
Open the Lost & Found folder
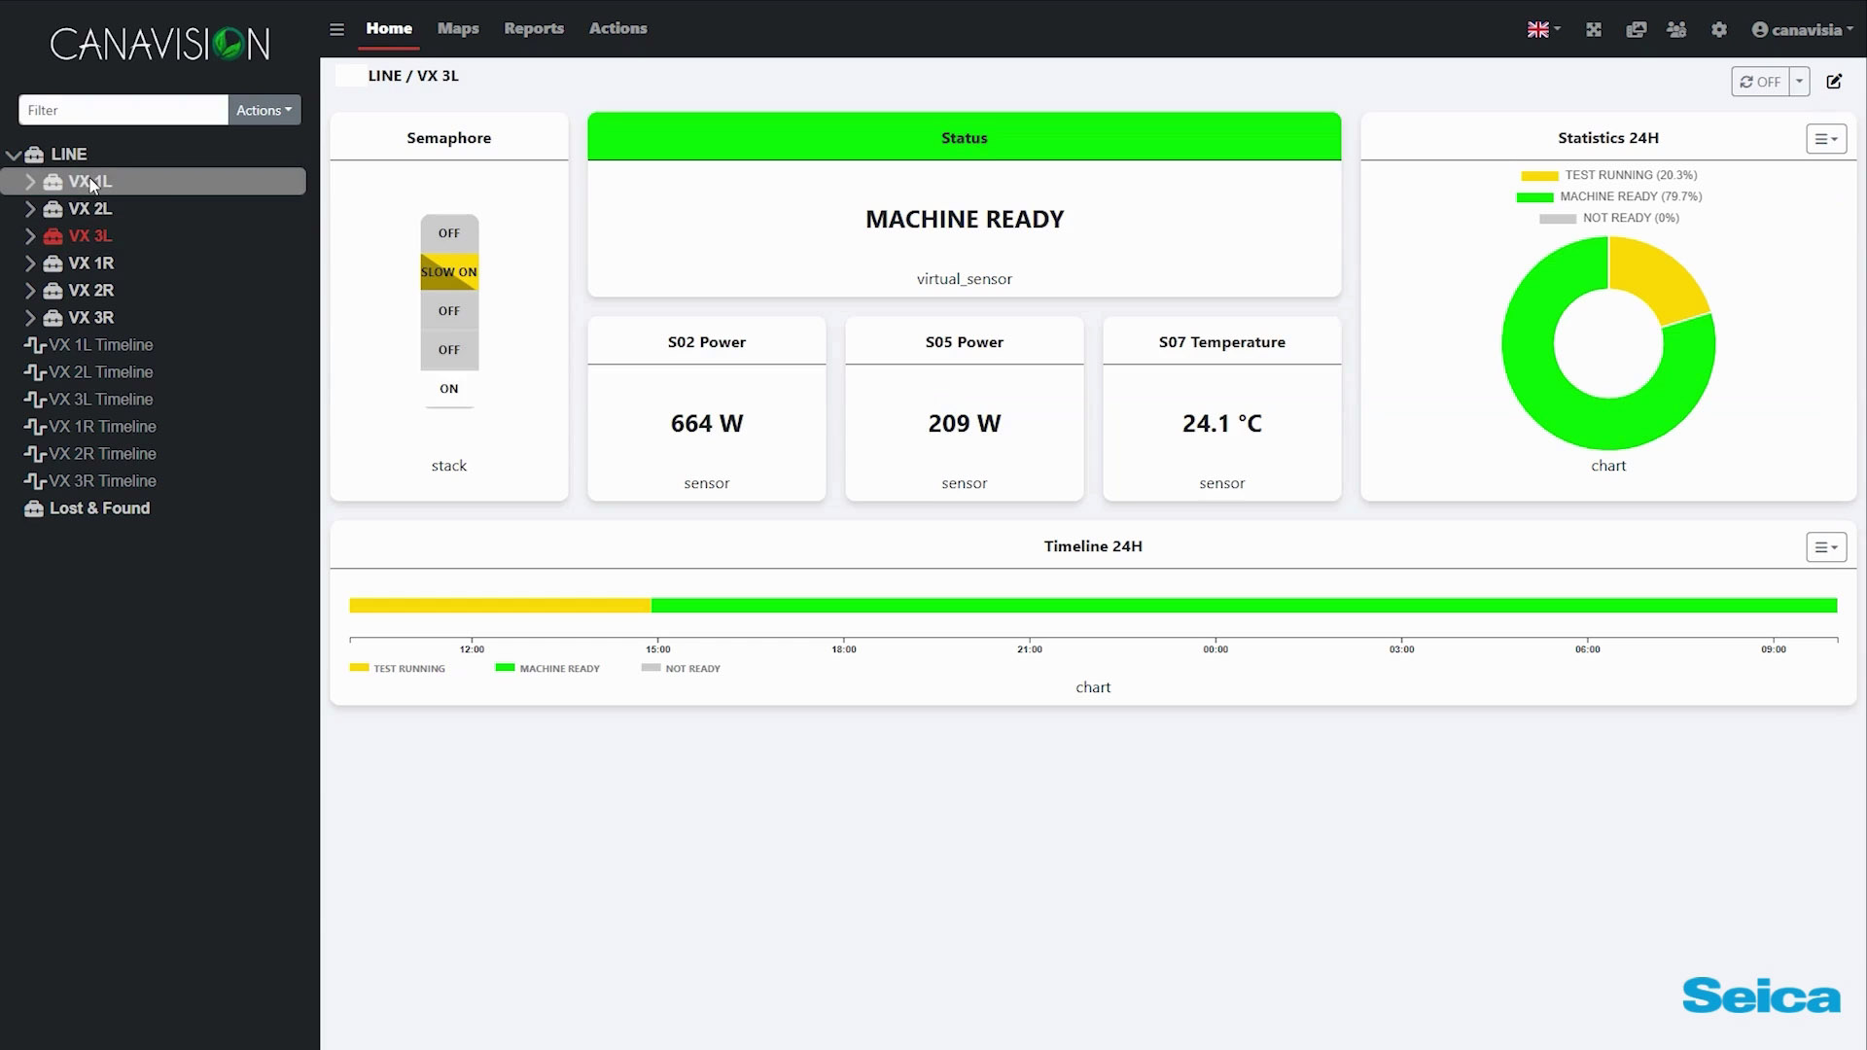99,508
